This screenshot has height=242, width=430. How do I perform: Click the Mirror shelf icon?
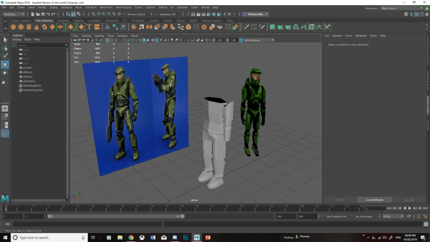pyautogui.click(x=149, y=27)
